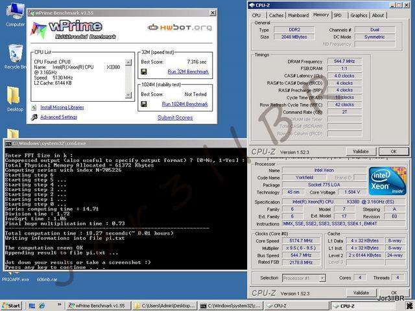Switch to the Caches tab in CPU-Z
Image resolution: width=415 pixels, height=311 pixels.
276,16
